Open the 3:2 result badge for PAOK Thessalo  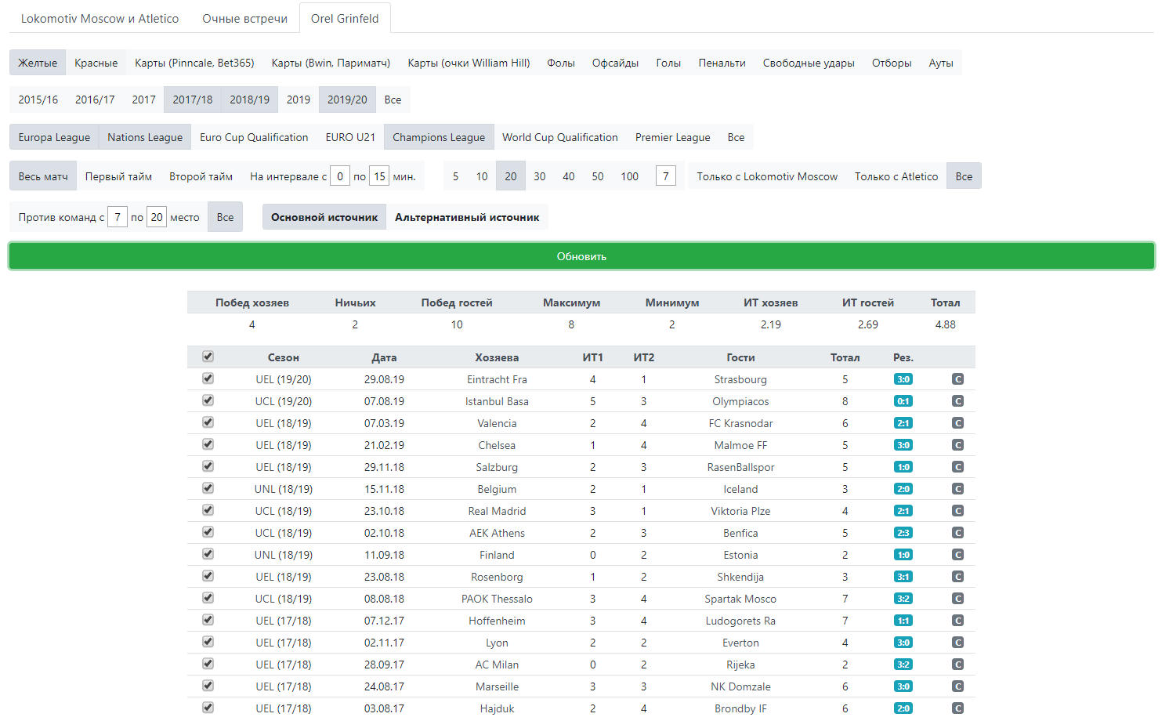click(903, 599)
